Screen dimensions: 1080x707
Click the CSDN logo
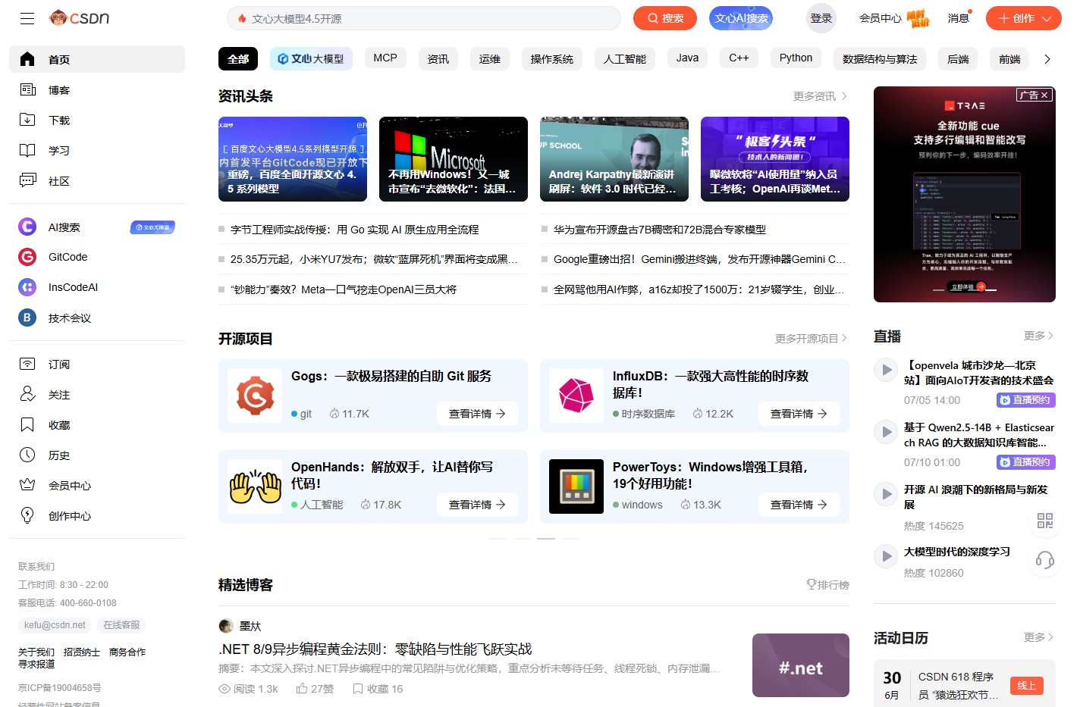click(x=80, y=17)
